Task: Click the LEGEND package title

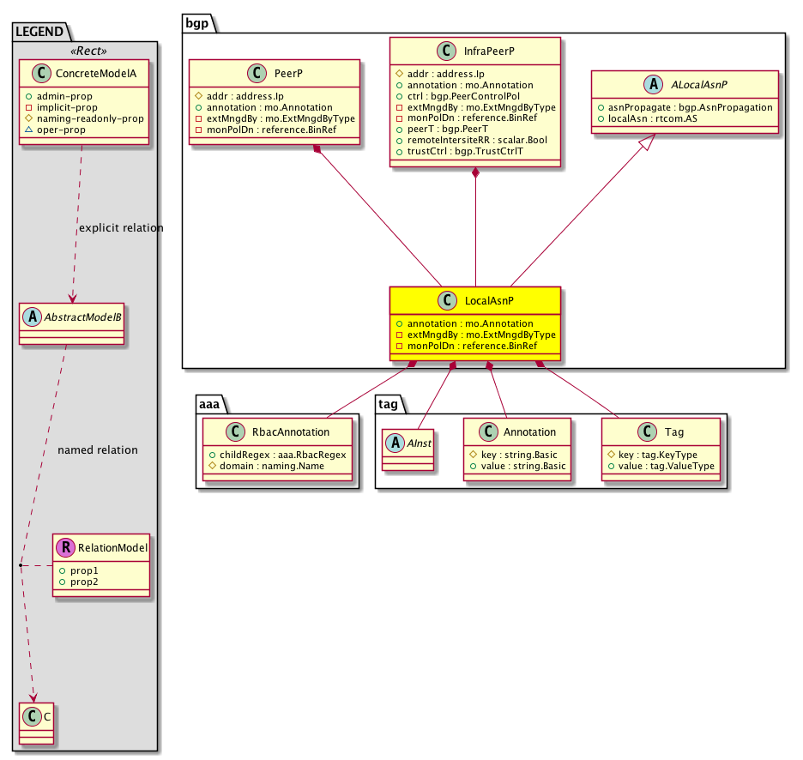Action: [x=39, y=32]
